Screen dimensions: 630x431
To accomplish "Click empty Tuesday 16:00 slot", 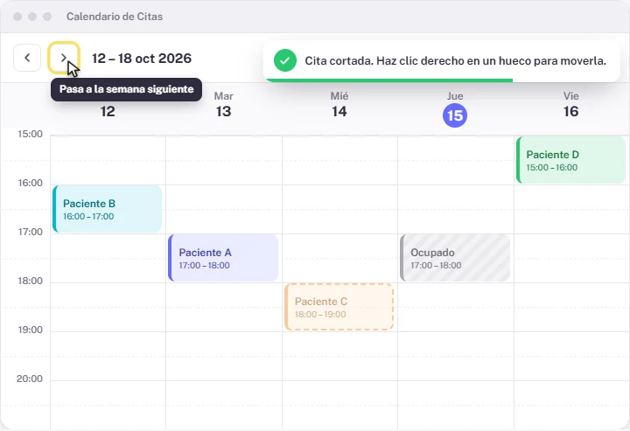I will tap(224, 209).
